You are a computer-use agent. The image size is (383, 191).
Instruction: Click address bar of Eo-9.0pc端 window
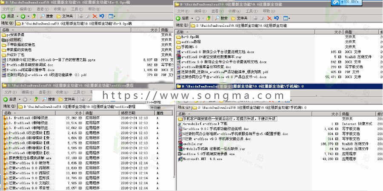[94, 23]
